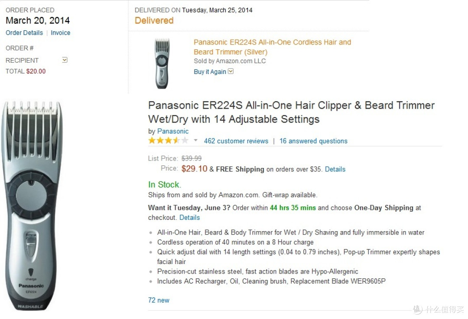Open the Order Details link
The image size is (468, 319).
pos(24,33)
